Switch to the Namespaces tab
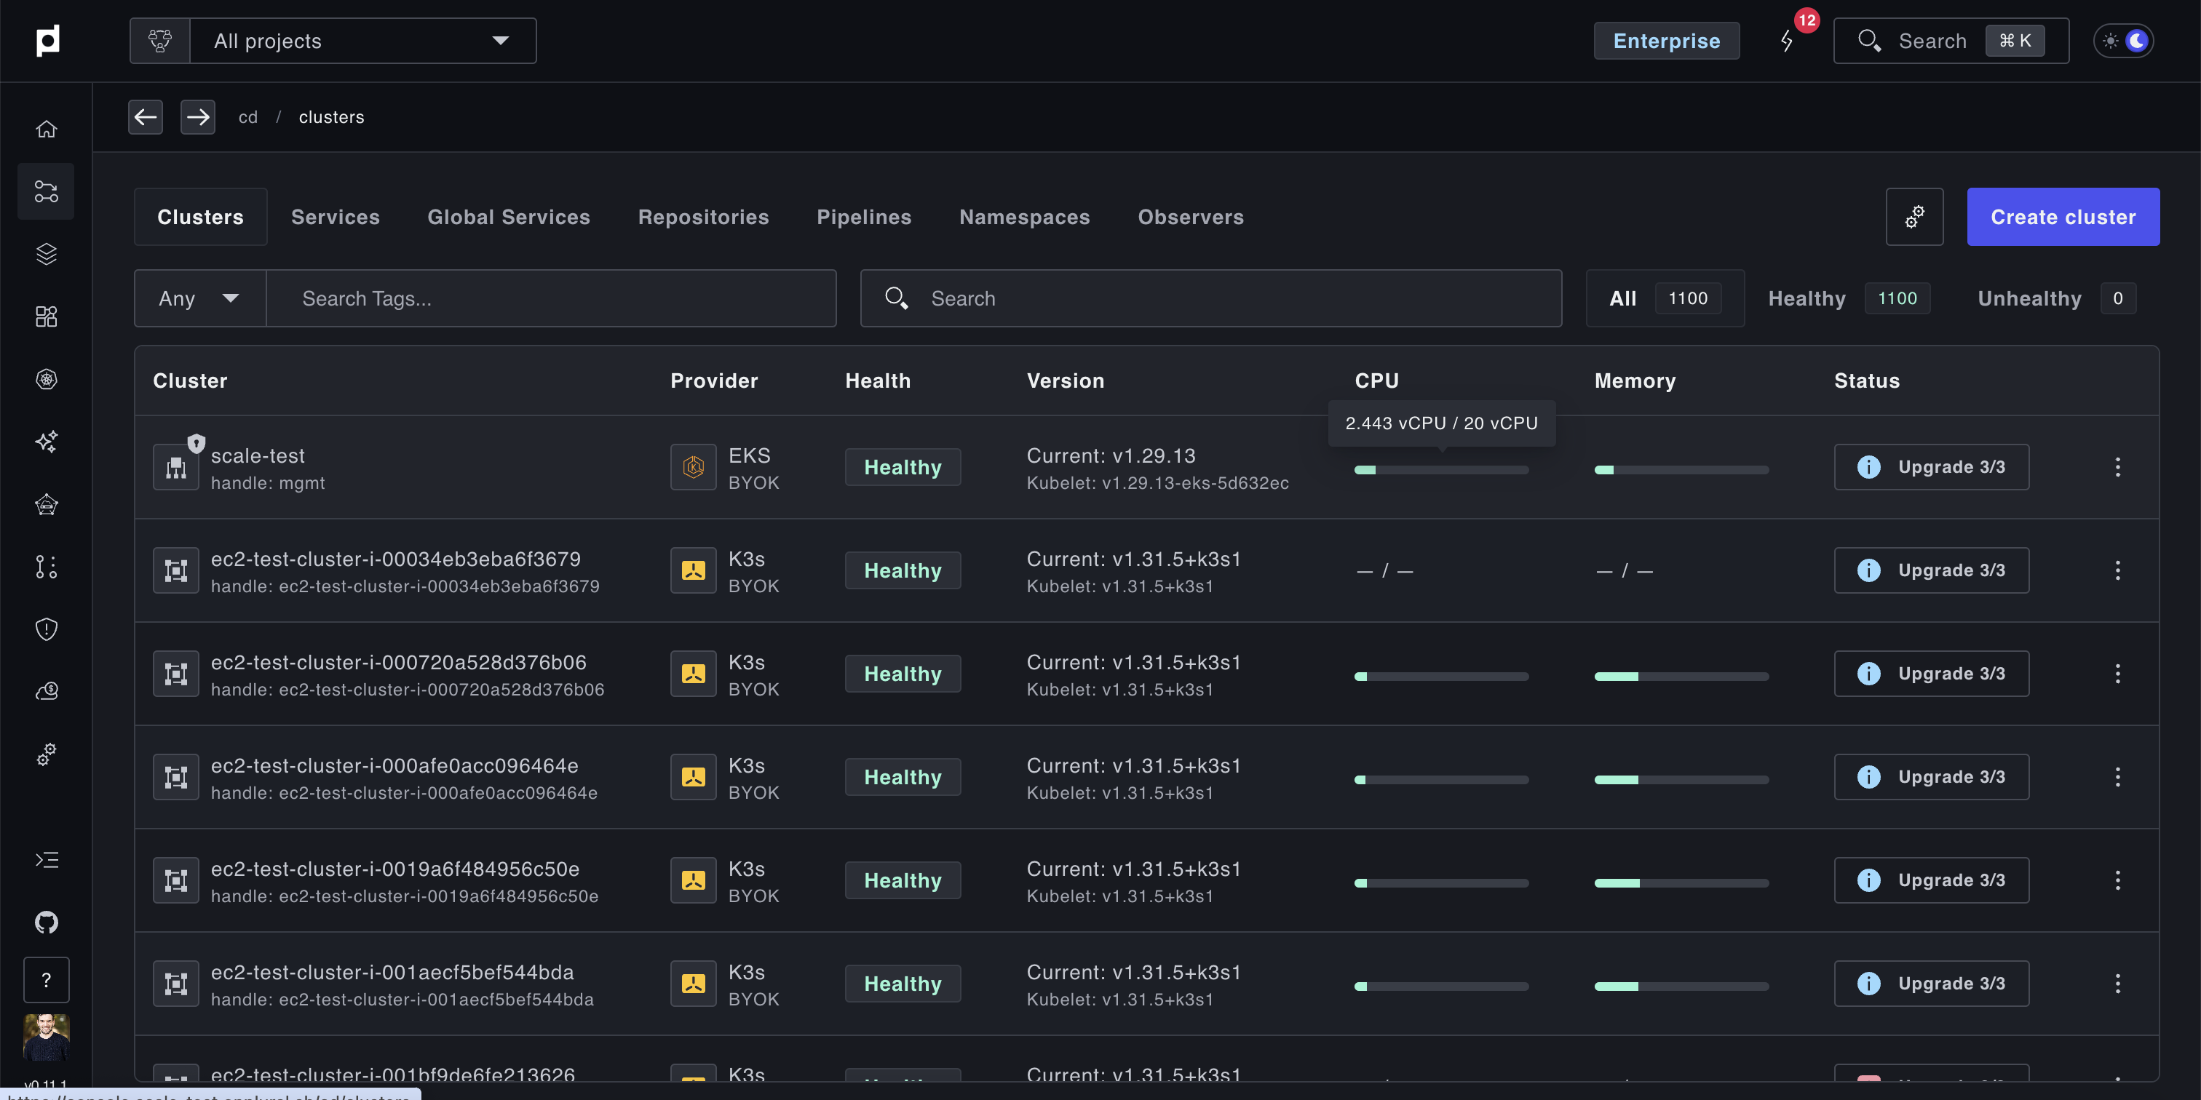The image size is (2201, 1100). (x=1025, y=217)
